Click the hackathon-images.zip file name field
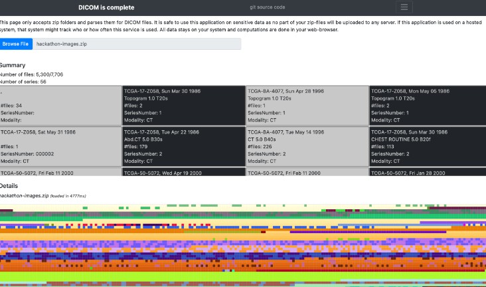Viewport: 486px width, 287px height. click(x=136, y=44)
